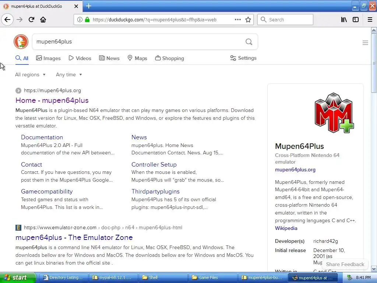377x283 pixels.
Task: Expand the Any time filter dropdown
Action: 69,74
